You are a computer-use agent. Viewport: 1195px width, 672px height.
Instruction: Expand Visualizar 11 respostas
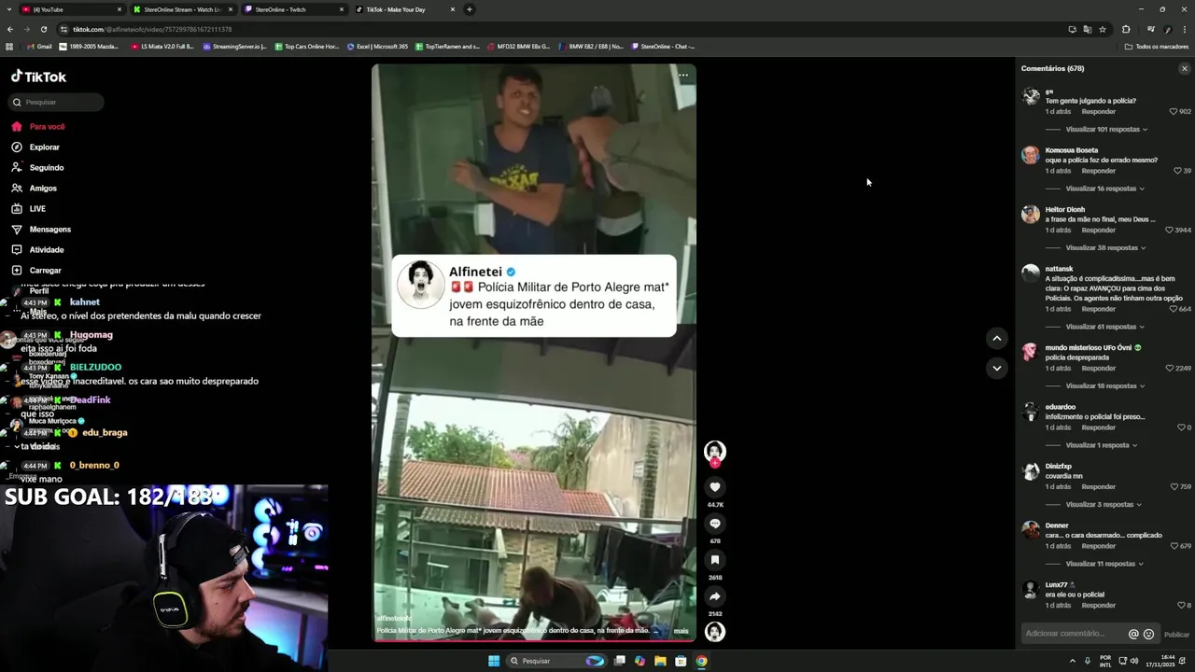click(x=1104, y=564)
